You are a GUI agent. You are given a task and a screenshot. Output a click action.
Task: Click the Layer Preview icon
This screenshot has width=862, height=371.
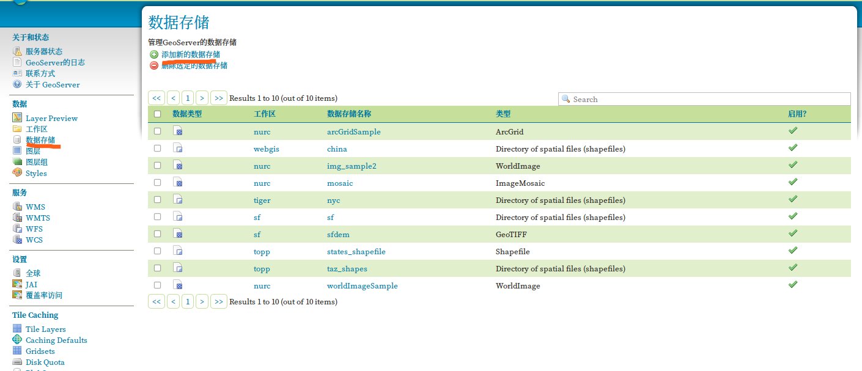pyautogui.click(x=17, y=118)
